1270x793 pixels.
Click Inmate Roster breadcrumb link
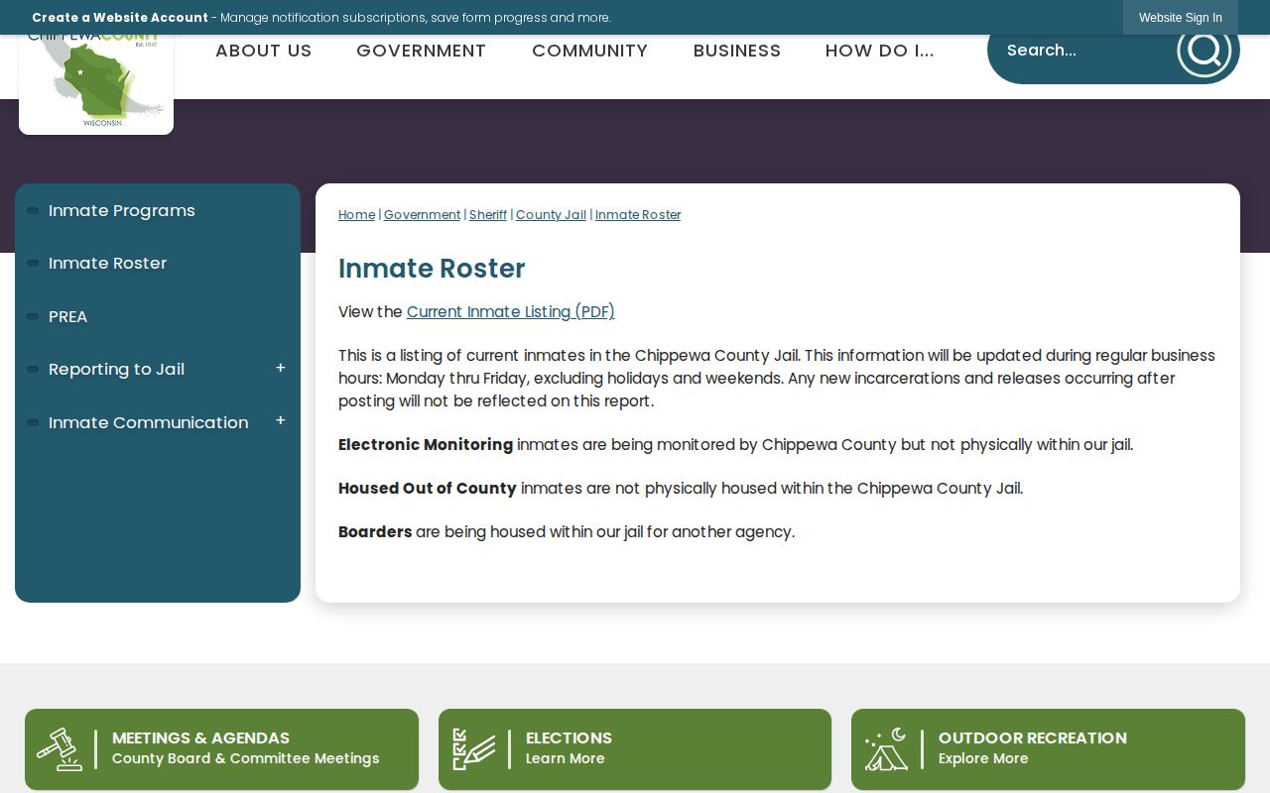(x=638, y=215)
